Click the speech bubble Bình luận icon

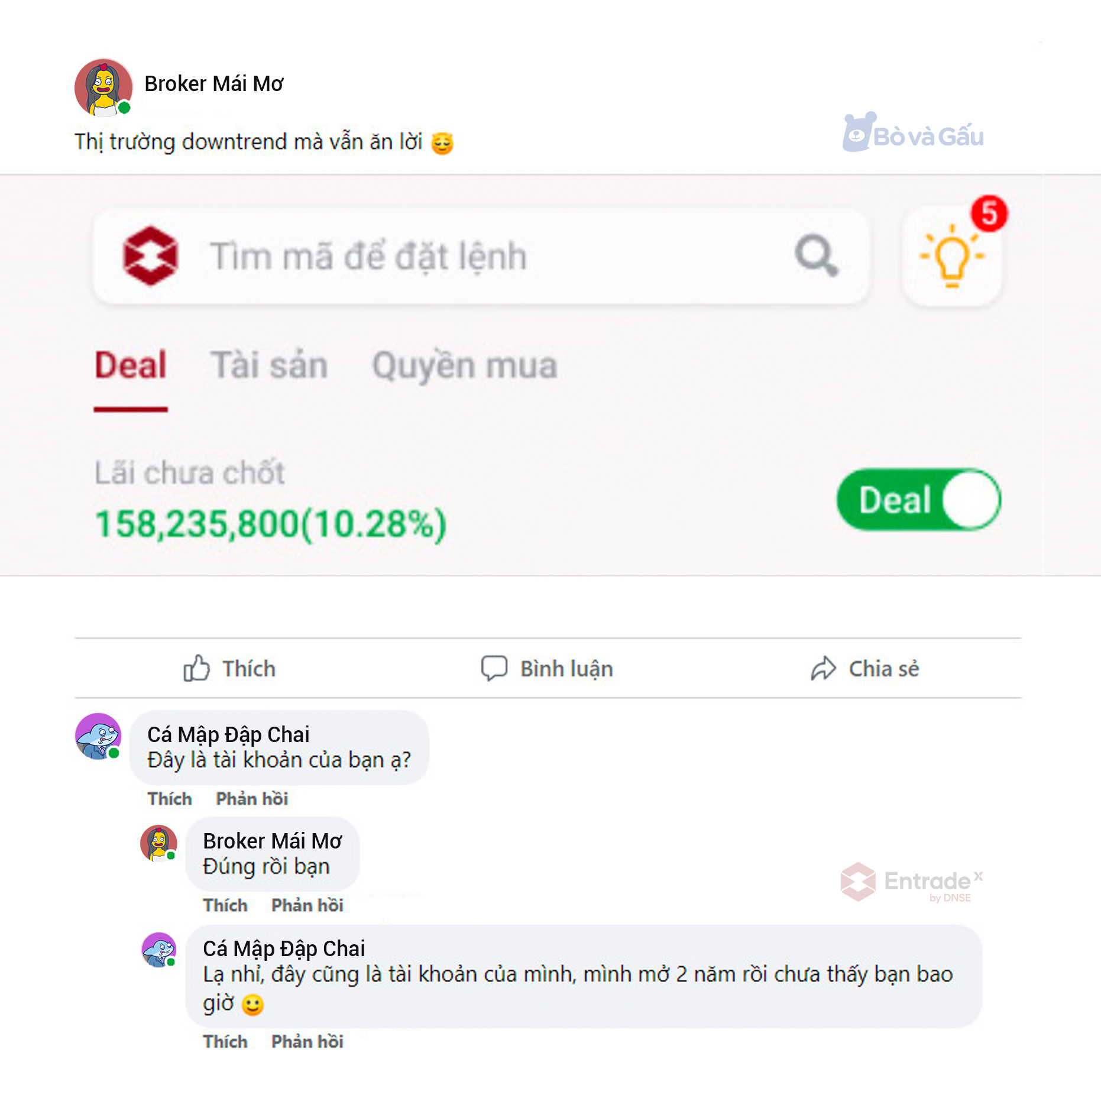tap(494, 669)
